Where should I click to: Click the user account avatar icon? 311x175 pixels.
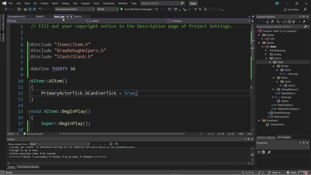pyautogui.click(x=277, y=3)
